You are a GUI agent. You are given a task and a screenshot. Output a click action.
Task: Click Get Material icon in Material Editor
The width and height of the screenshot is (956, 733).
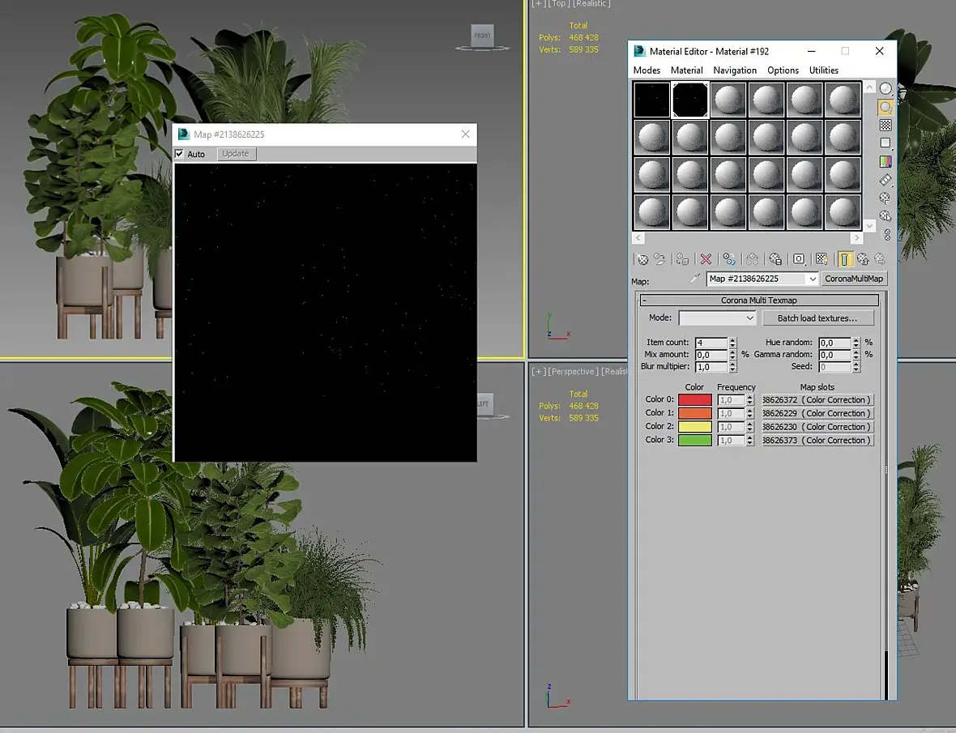(x=642, y=259)
